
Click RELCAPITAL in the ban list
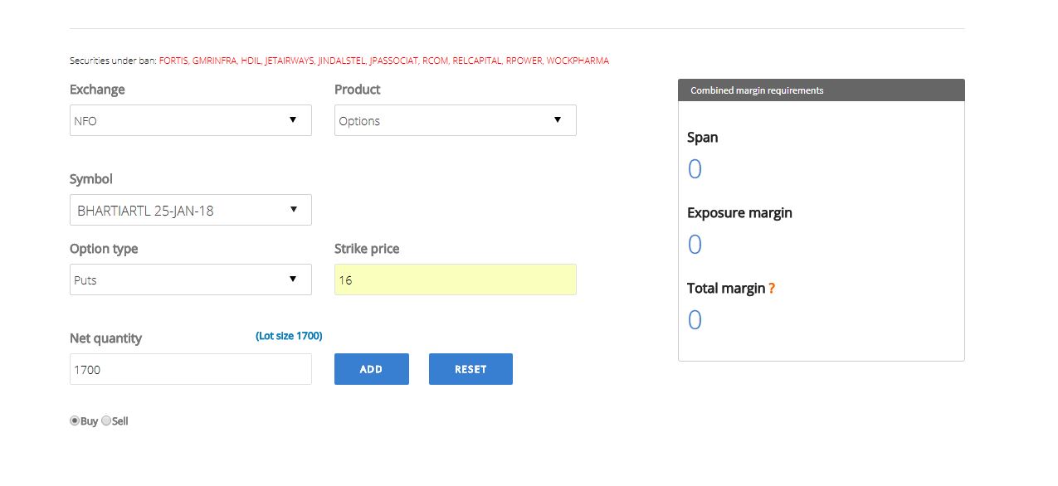(477, 61)
